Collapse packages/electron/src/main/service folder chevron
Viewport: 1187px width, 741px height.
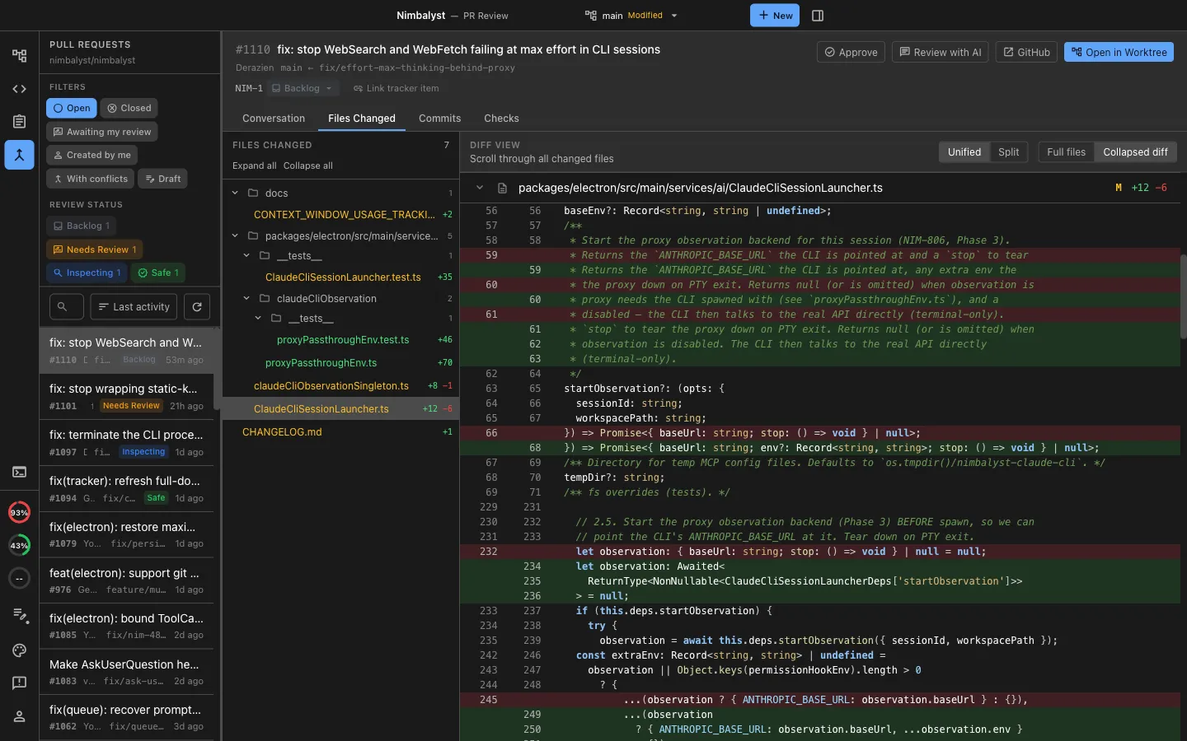[235, 236]
